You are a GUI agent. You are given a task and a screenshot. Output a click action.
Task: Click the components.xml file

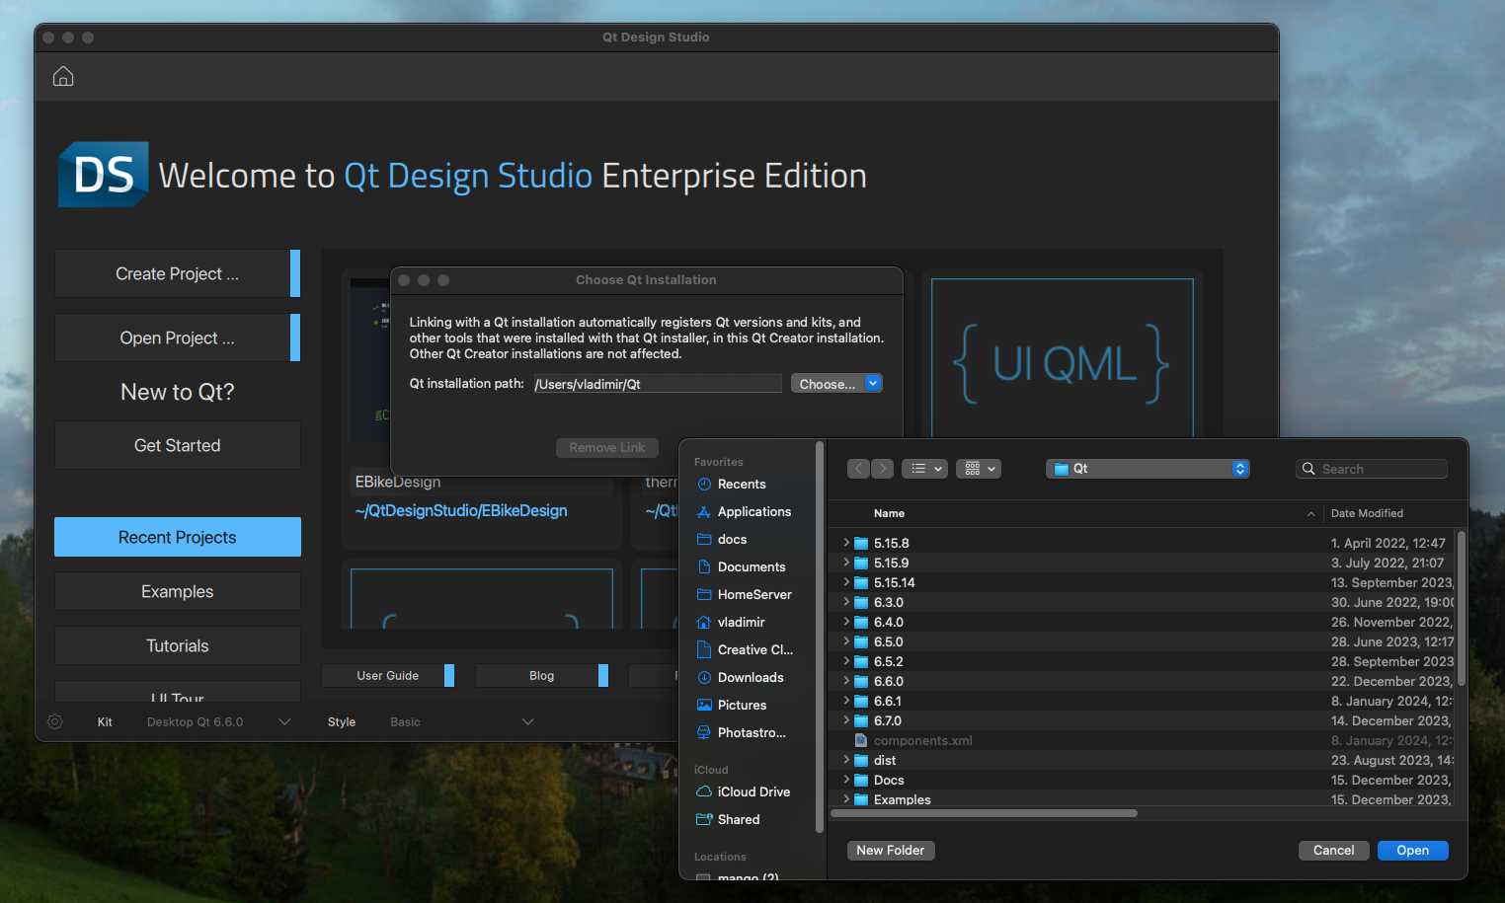pos(1143,740)
